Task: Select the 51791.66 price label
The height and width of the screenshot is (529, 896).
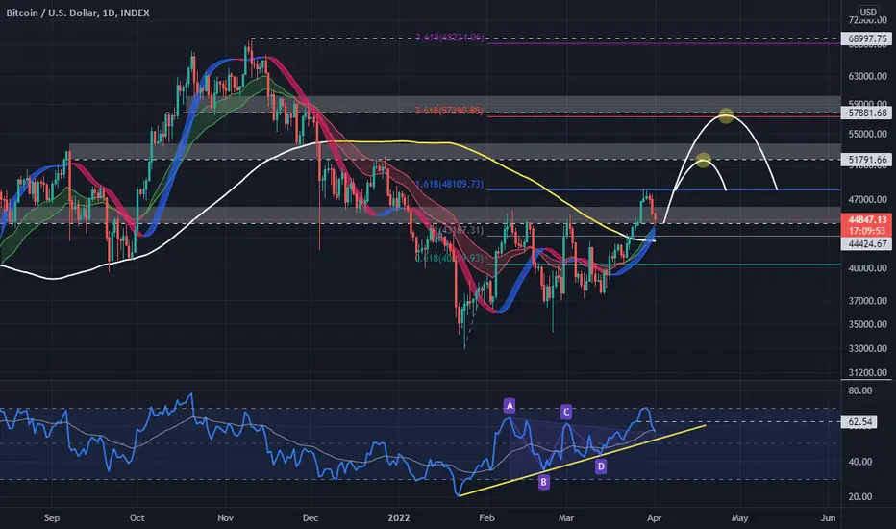Action: tap(867, 160)
